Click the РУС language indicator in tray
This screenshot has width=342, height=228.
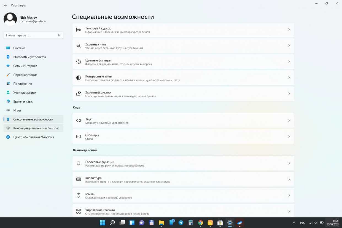coord(302,222)
